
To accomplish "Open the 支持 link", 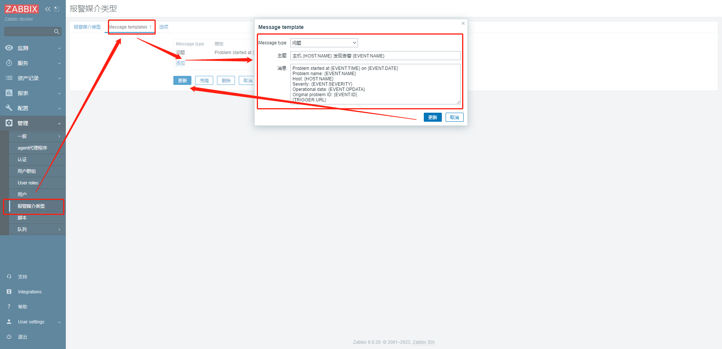I will tap(23, 277).
